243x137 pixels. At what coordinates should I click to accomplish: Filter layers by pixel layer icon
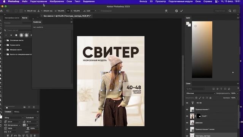(x=213, y=89)
